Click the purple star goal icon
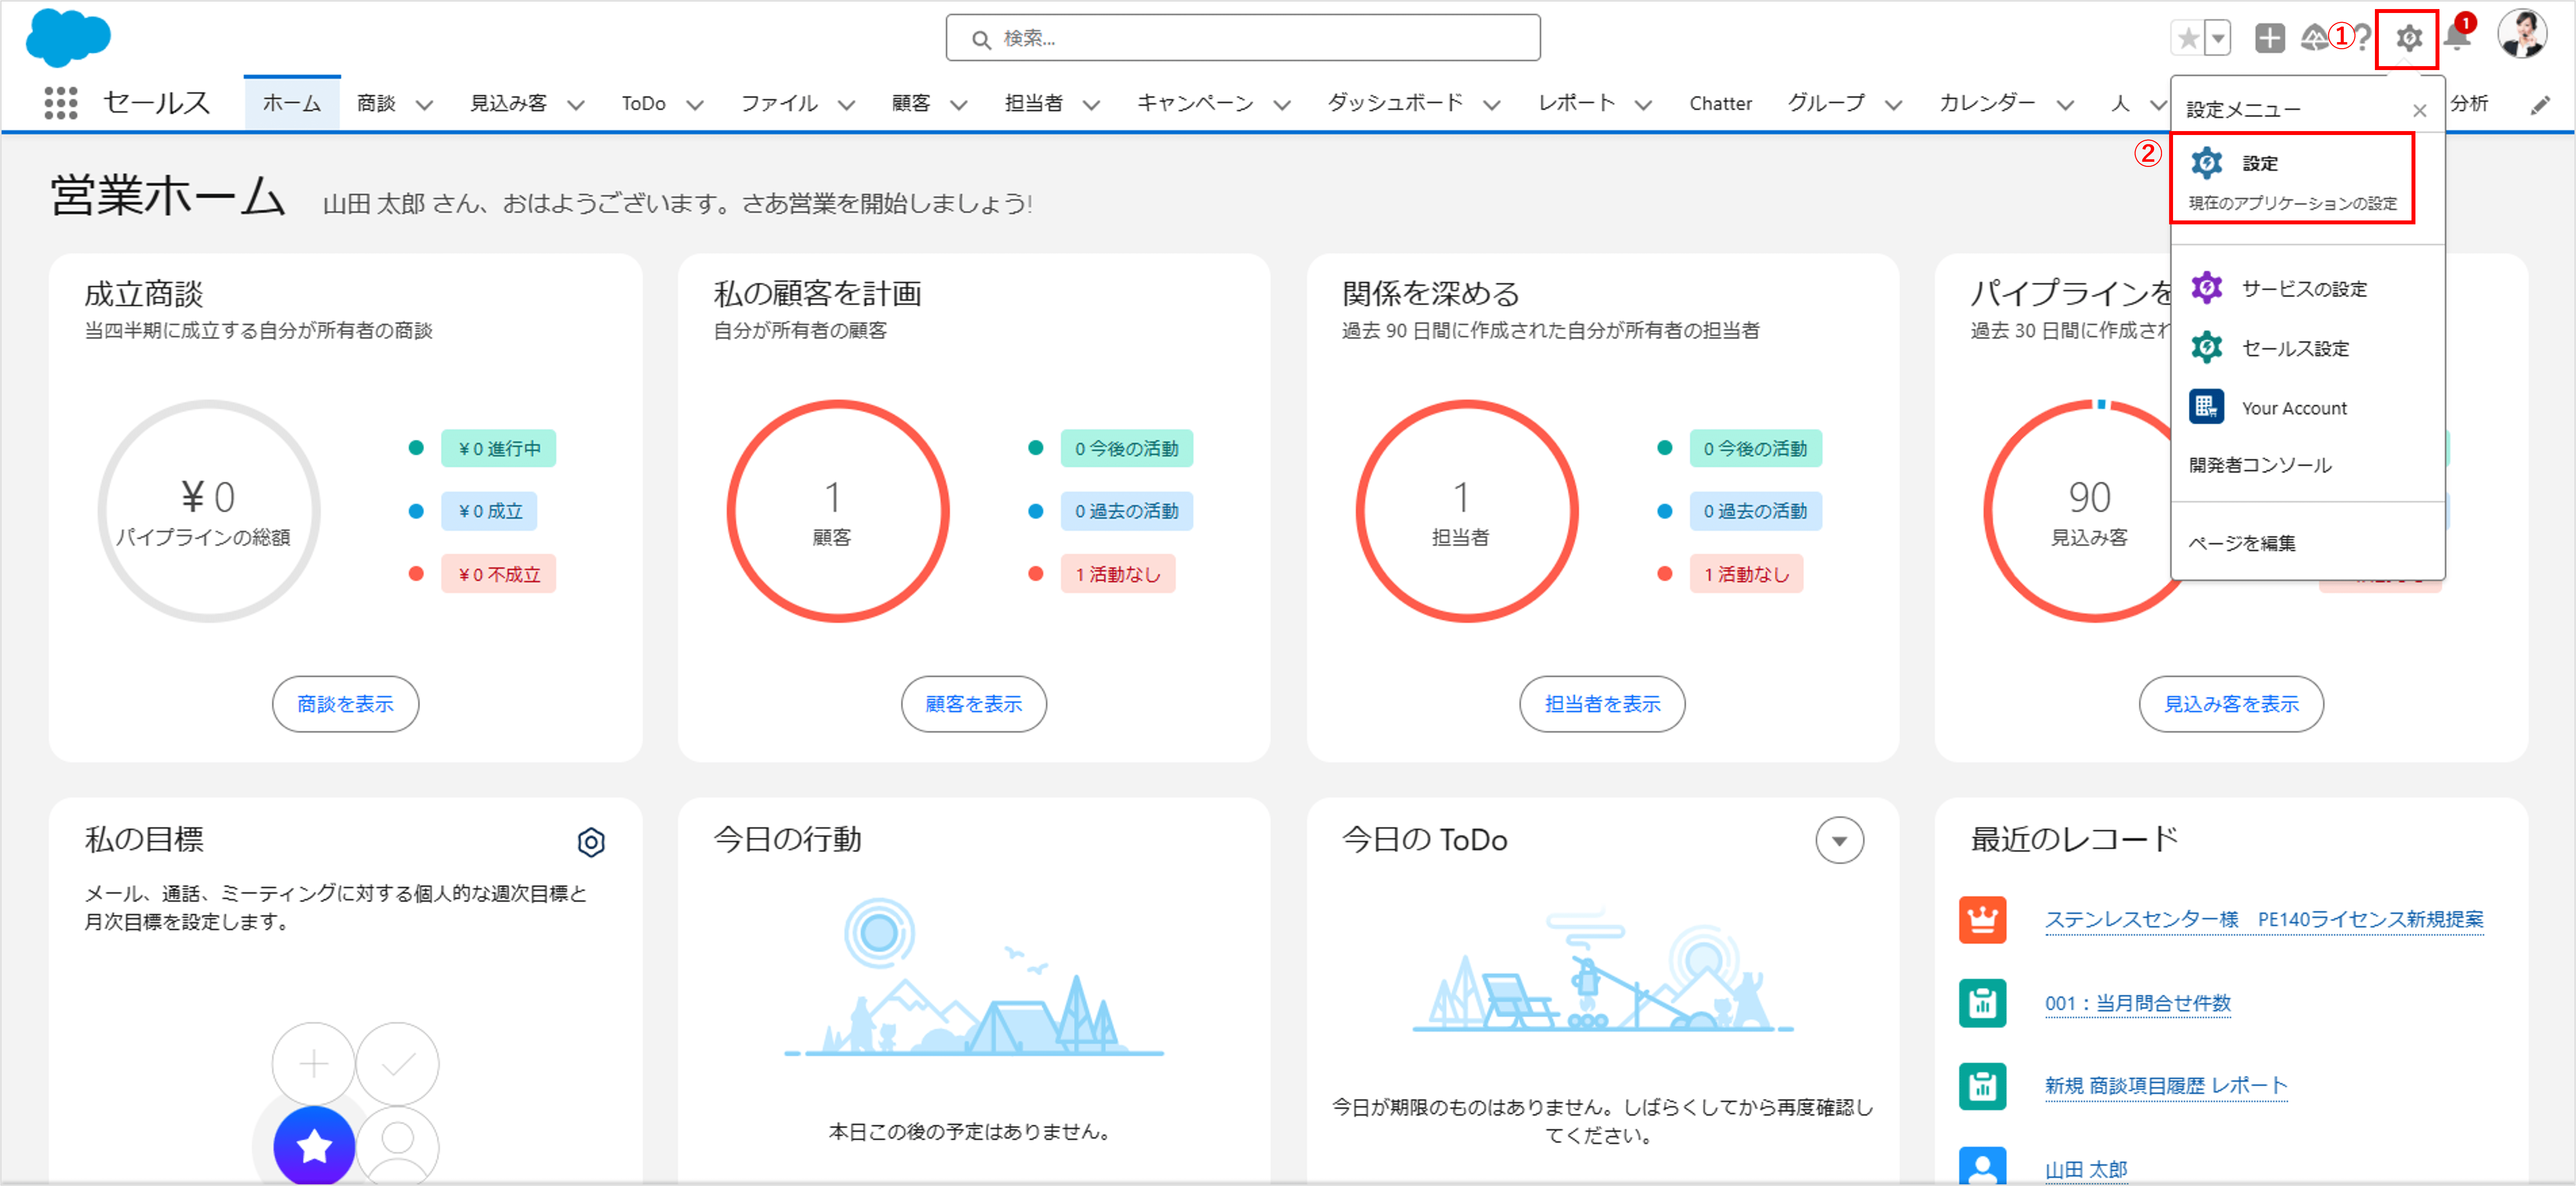 coord(314,1146)
